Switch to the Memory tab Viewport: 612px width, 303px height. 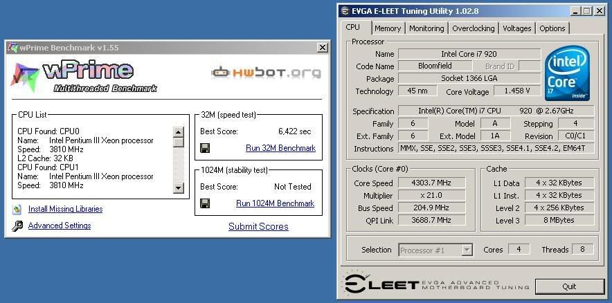click(x=388, y=28)
